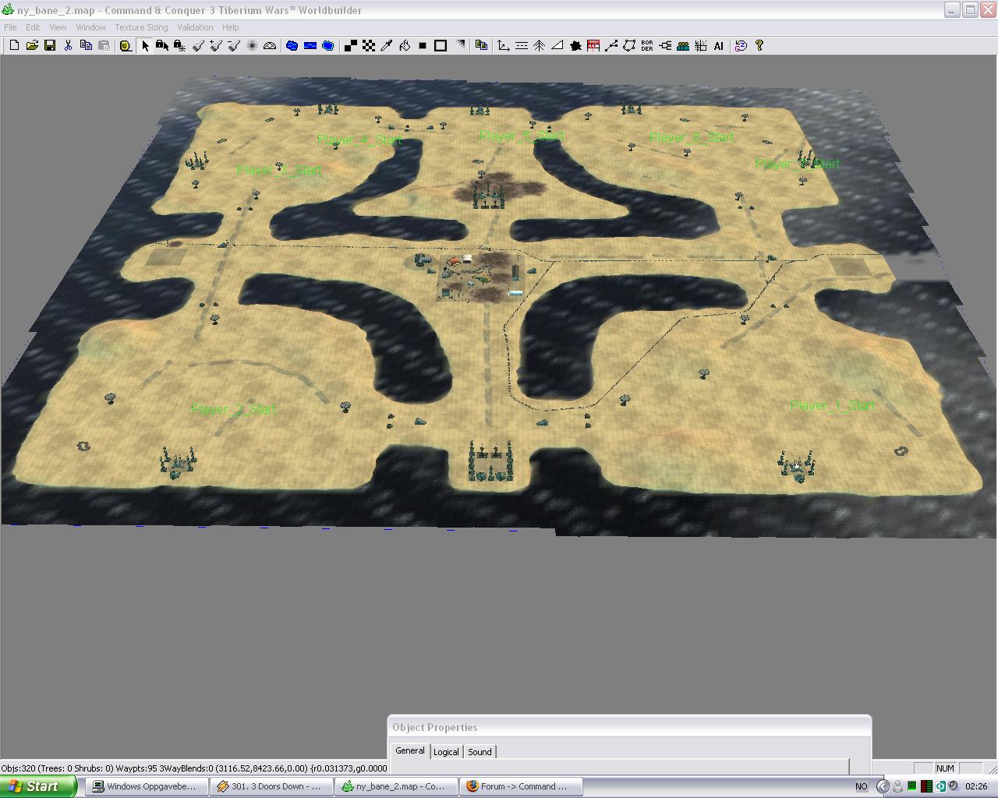Viewport: 998px width, 798px height.
Task: Select the triangle ramp tool
Action: [557, 46]
